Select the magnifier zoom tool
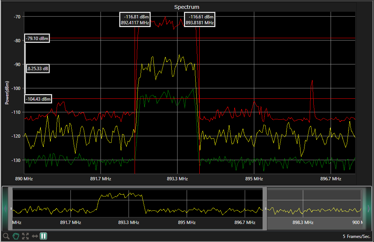 pyautogui.click(x=6, y=236)
